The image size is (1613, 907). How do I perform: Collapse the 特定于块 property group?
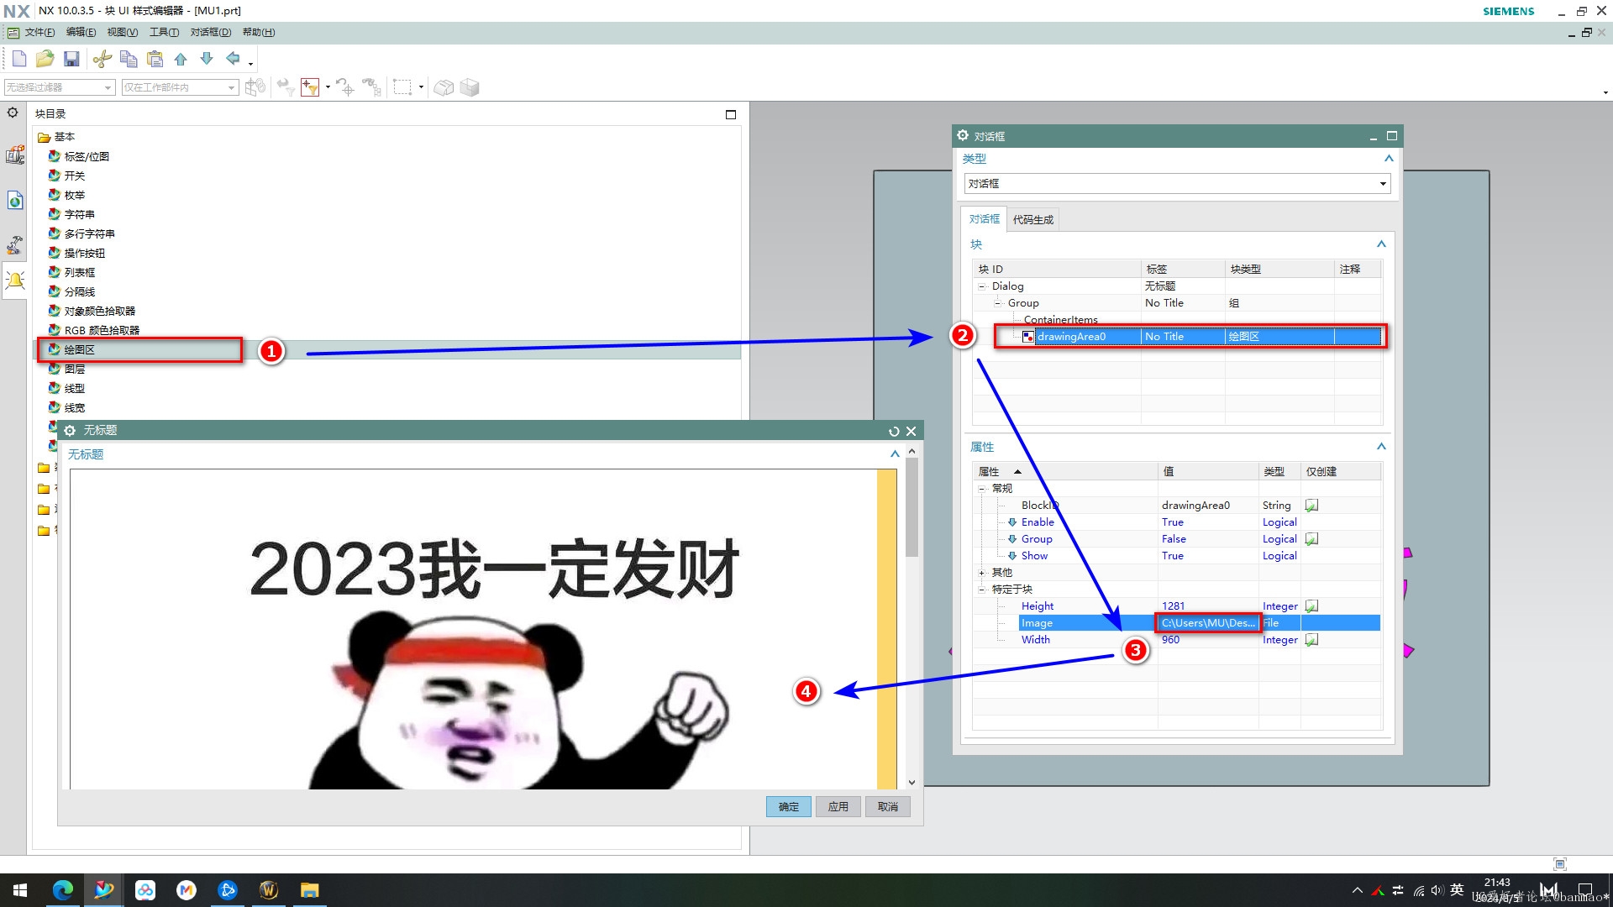click(x=981, y=590)
